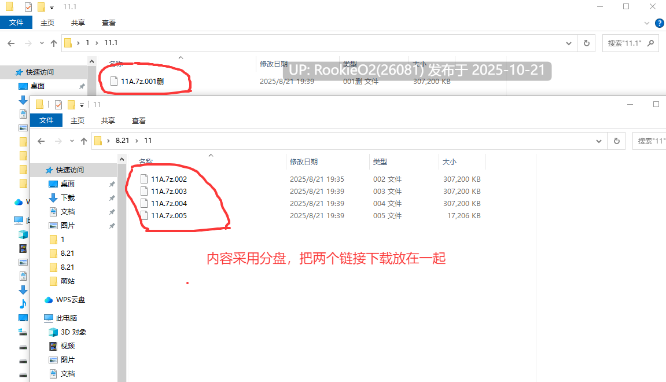
Task: Open the 文件 tab in the 11.1 window
Action: 16,23
